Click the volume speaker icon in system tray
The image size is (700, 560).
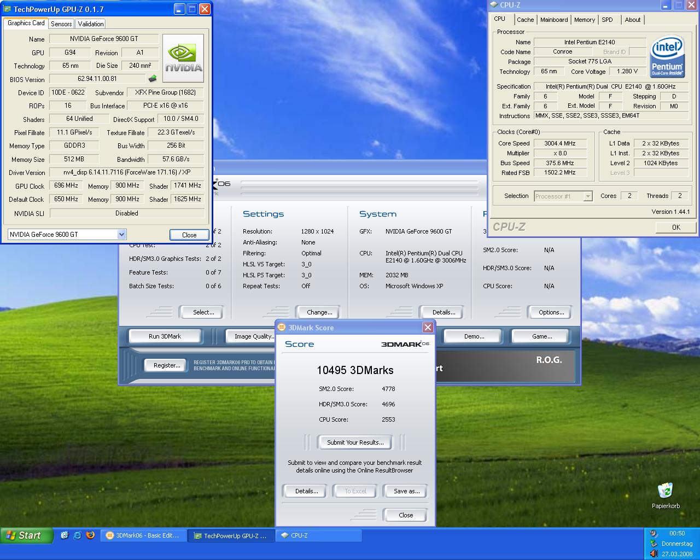click(x=654, y=554)
